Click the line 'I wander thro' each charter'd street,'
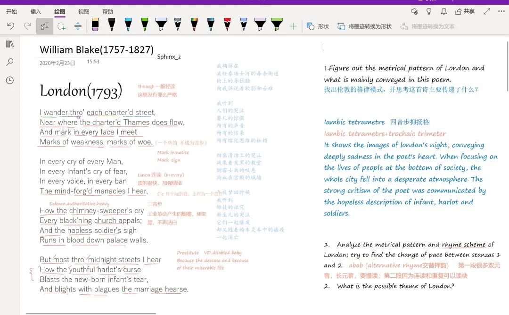Viewport: 509px width, 315px height. click(98, 112)
